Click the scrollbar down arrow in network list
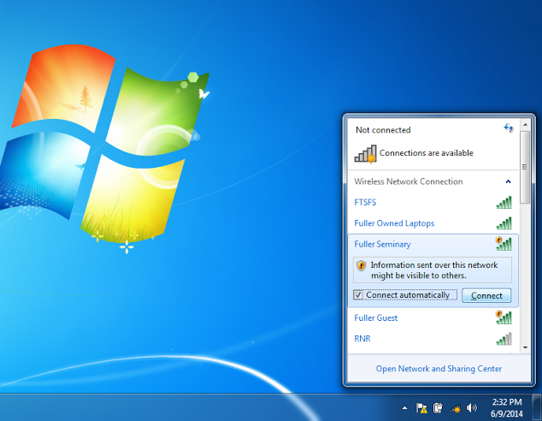 (x=525, y=347)
